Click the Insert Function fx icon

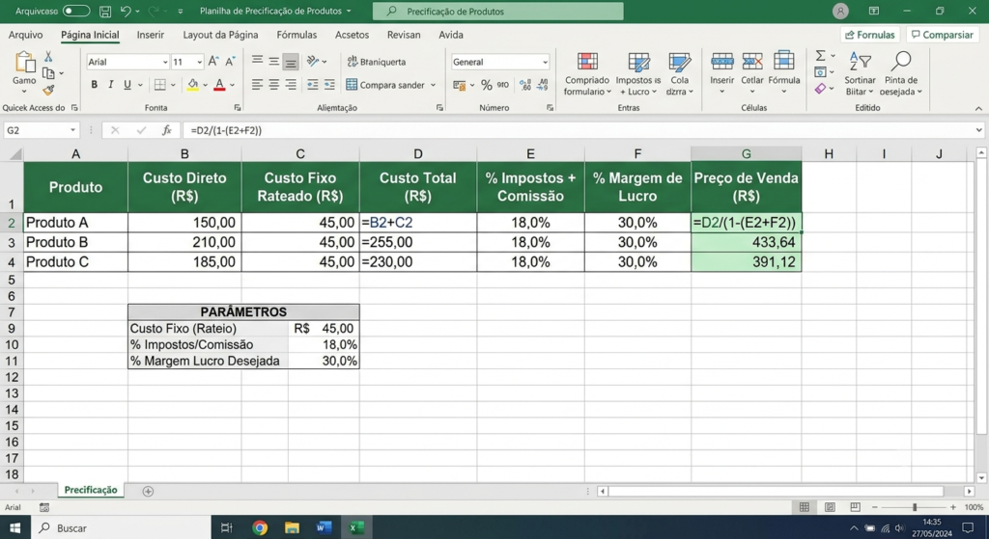(x=166, y=130)
